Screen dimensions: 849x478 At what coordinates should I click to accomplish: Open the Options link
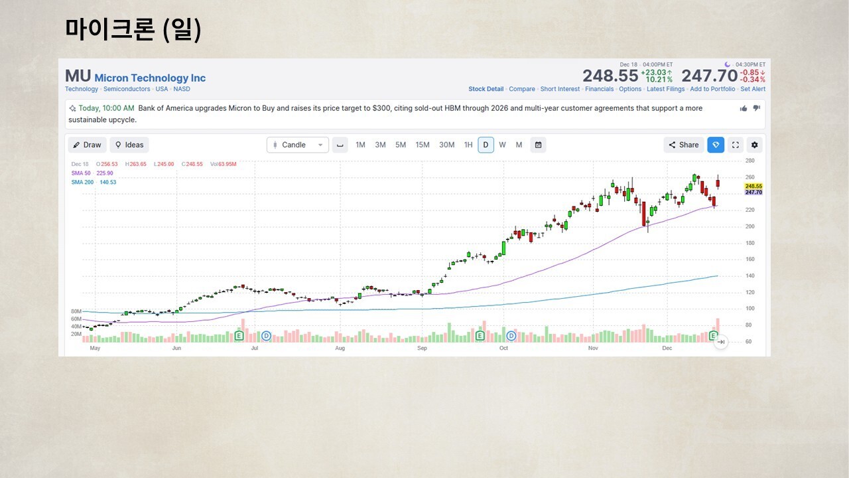[630, 89]
